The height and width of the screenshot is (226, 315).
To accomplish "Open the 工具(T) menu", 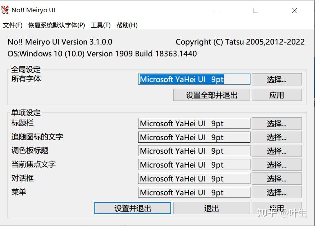I will pos(101,25).
